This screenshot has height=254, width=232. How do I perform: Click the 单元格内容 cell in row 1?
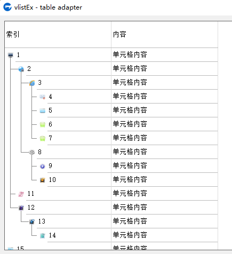164,55
